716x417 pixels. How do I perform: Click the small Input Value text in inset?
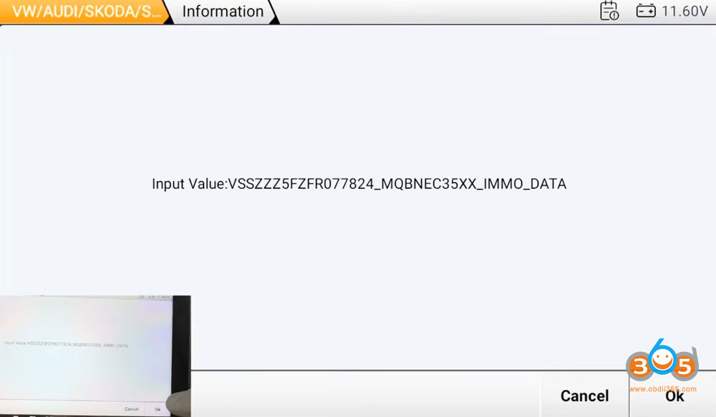pos(15,343)
